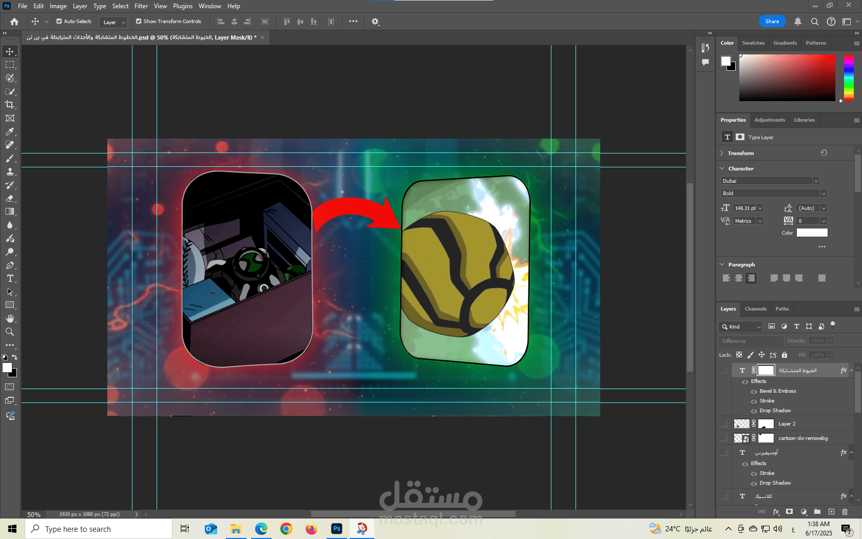Select the Layer 2 layer thumbnail
This screenshot has width=862, height=539.
(x=741, y=424)
